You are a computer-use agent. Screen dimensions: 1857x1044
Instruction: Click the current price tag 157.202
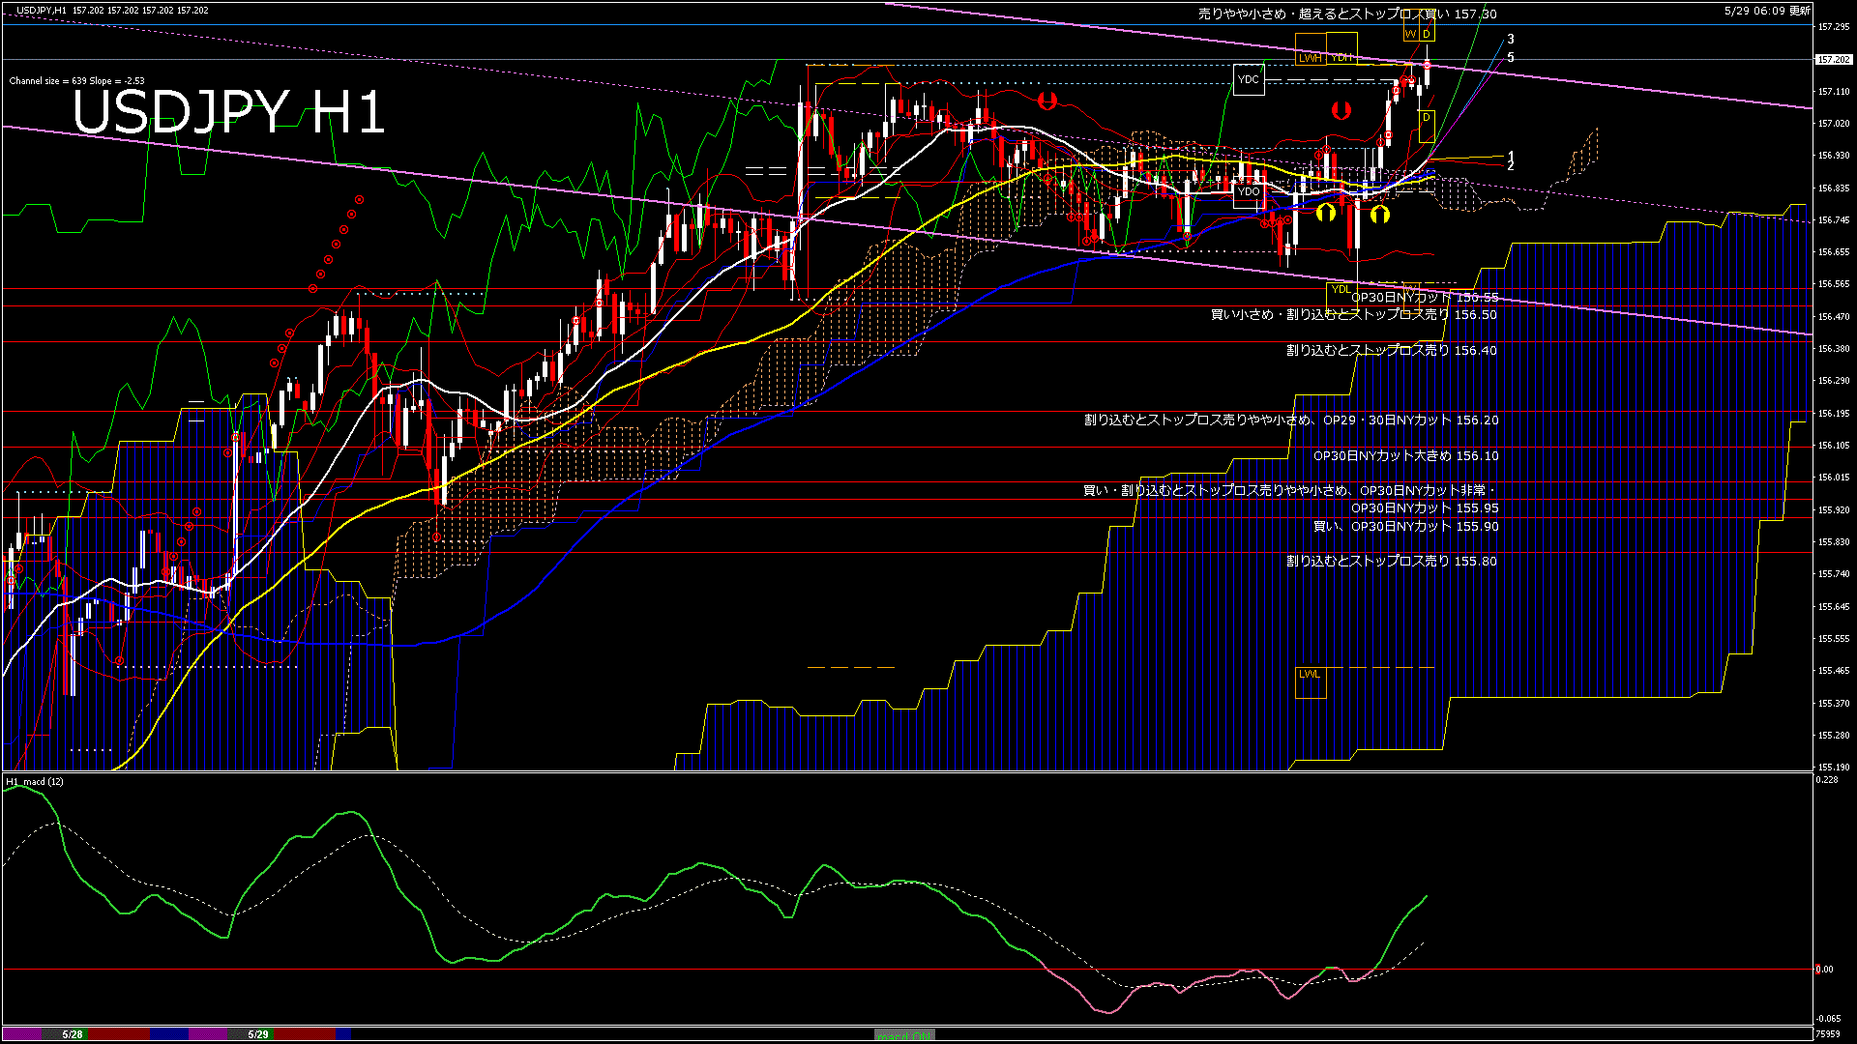tap(1834, 59)
